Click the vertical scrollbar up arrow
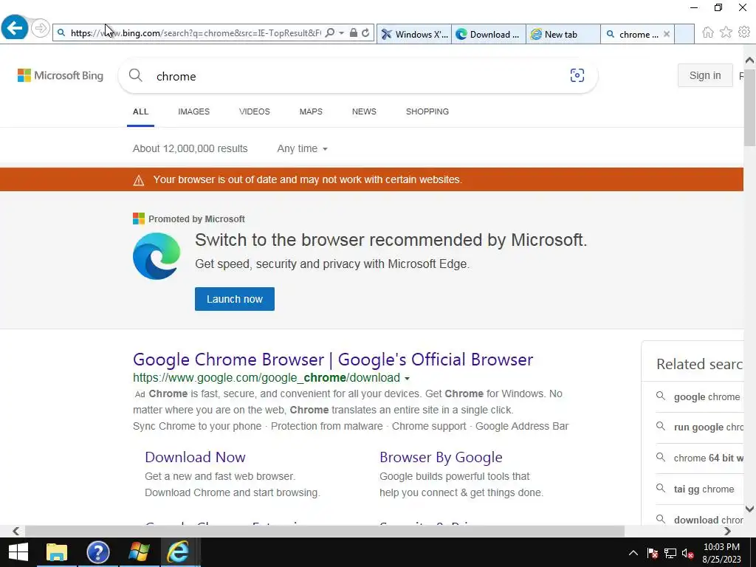Viewport: 756px width, 567px height. (750, 61)
